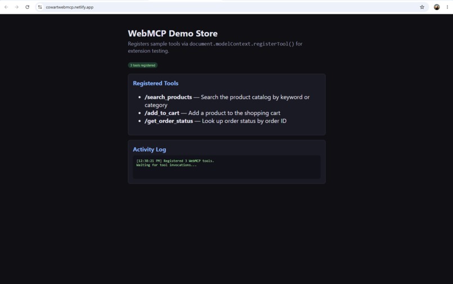
Task: Click the Registered Tools heading
Action: click(x=156, y=83)
